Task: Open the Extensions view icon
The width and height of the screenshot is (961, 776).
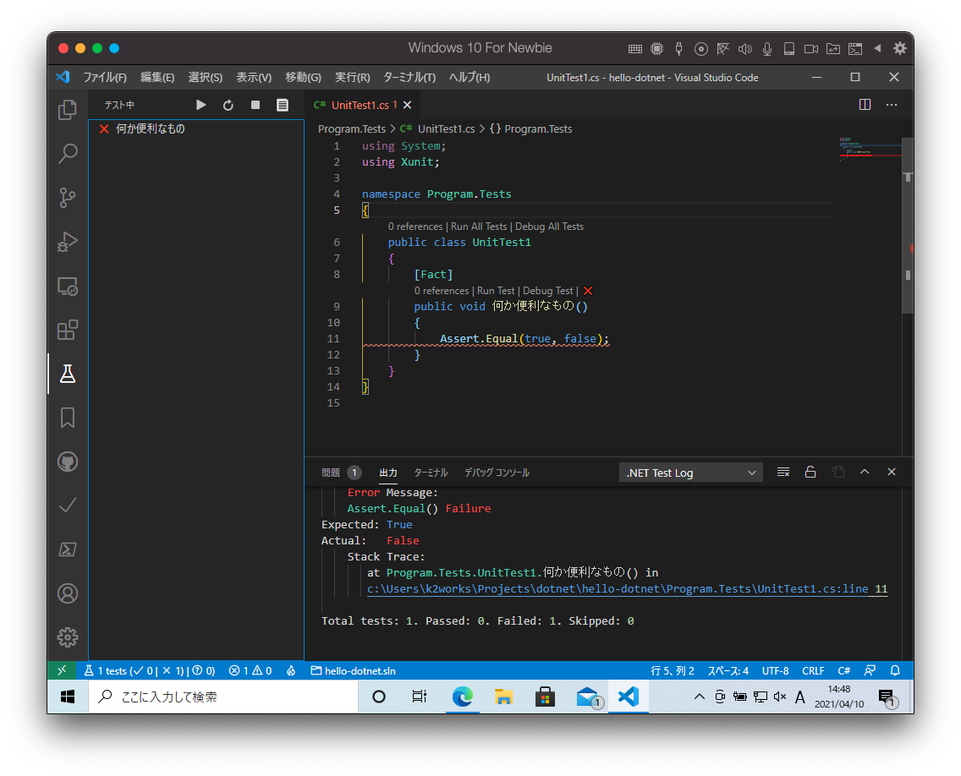Action: click(68, 330)
